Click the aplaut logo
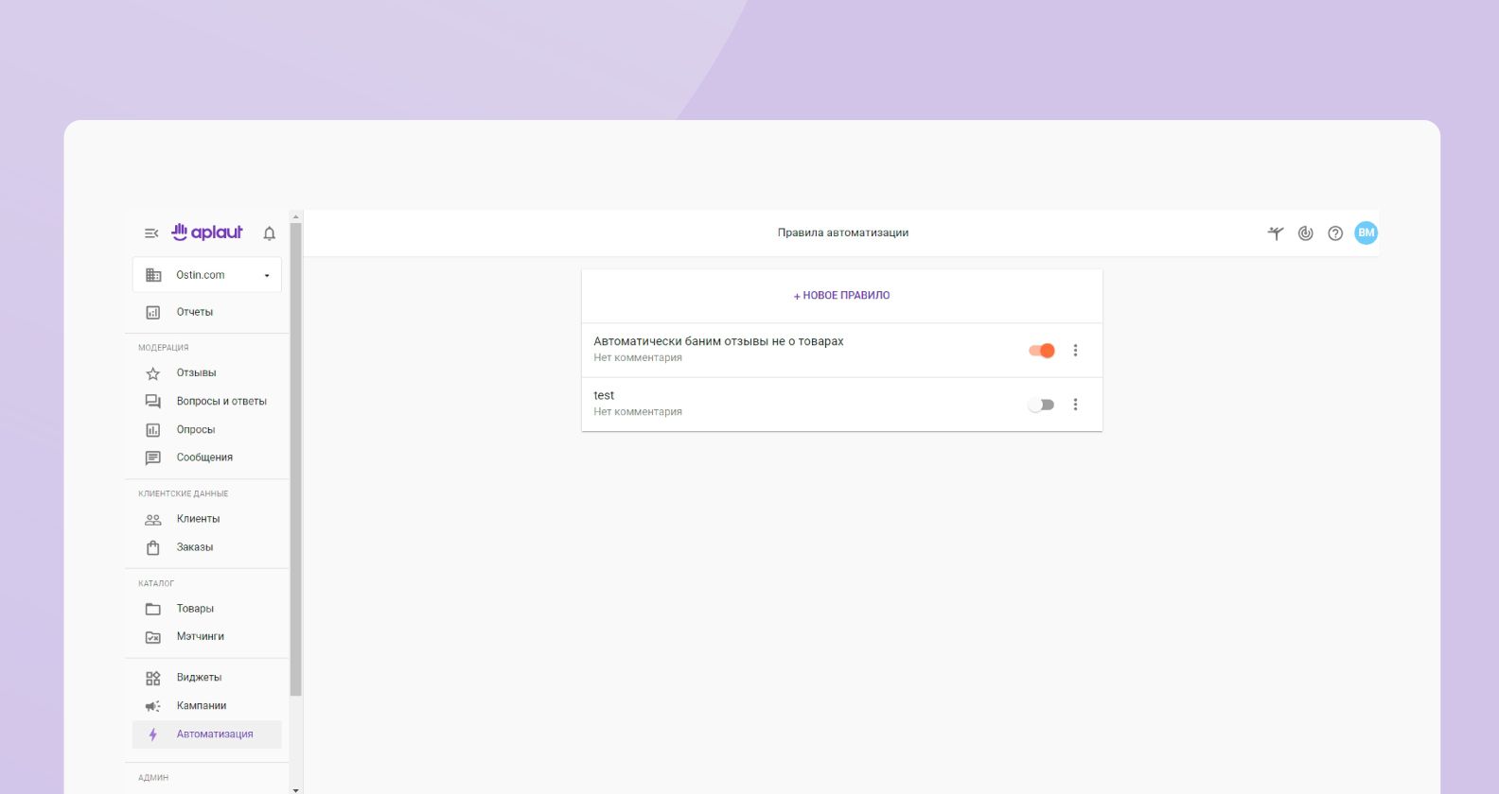 click(x=207, y=233)
